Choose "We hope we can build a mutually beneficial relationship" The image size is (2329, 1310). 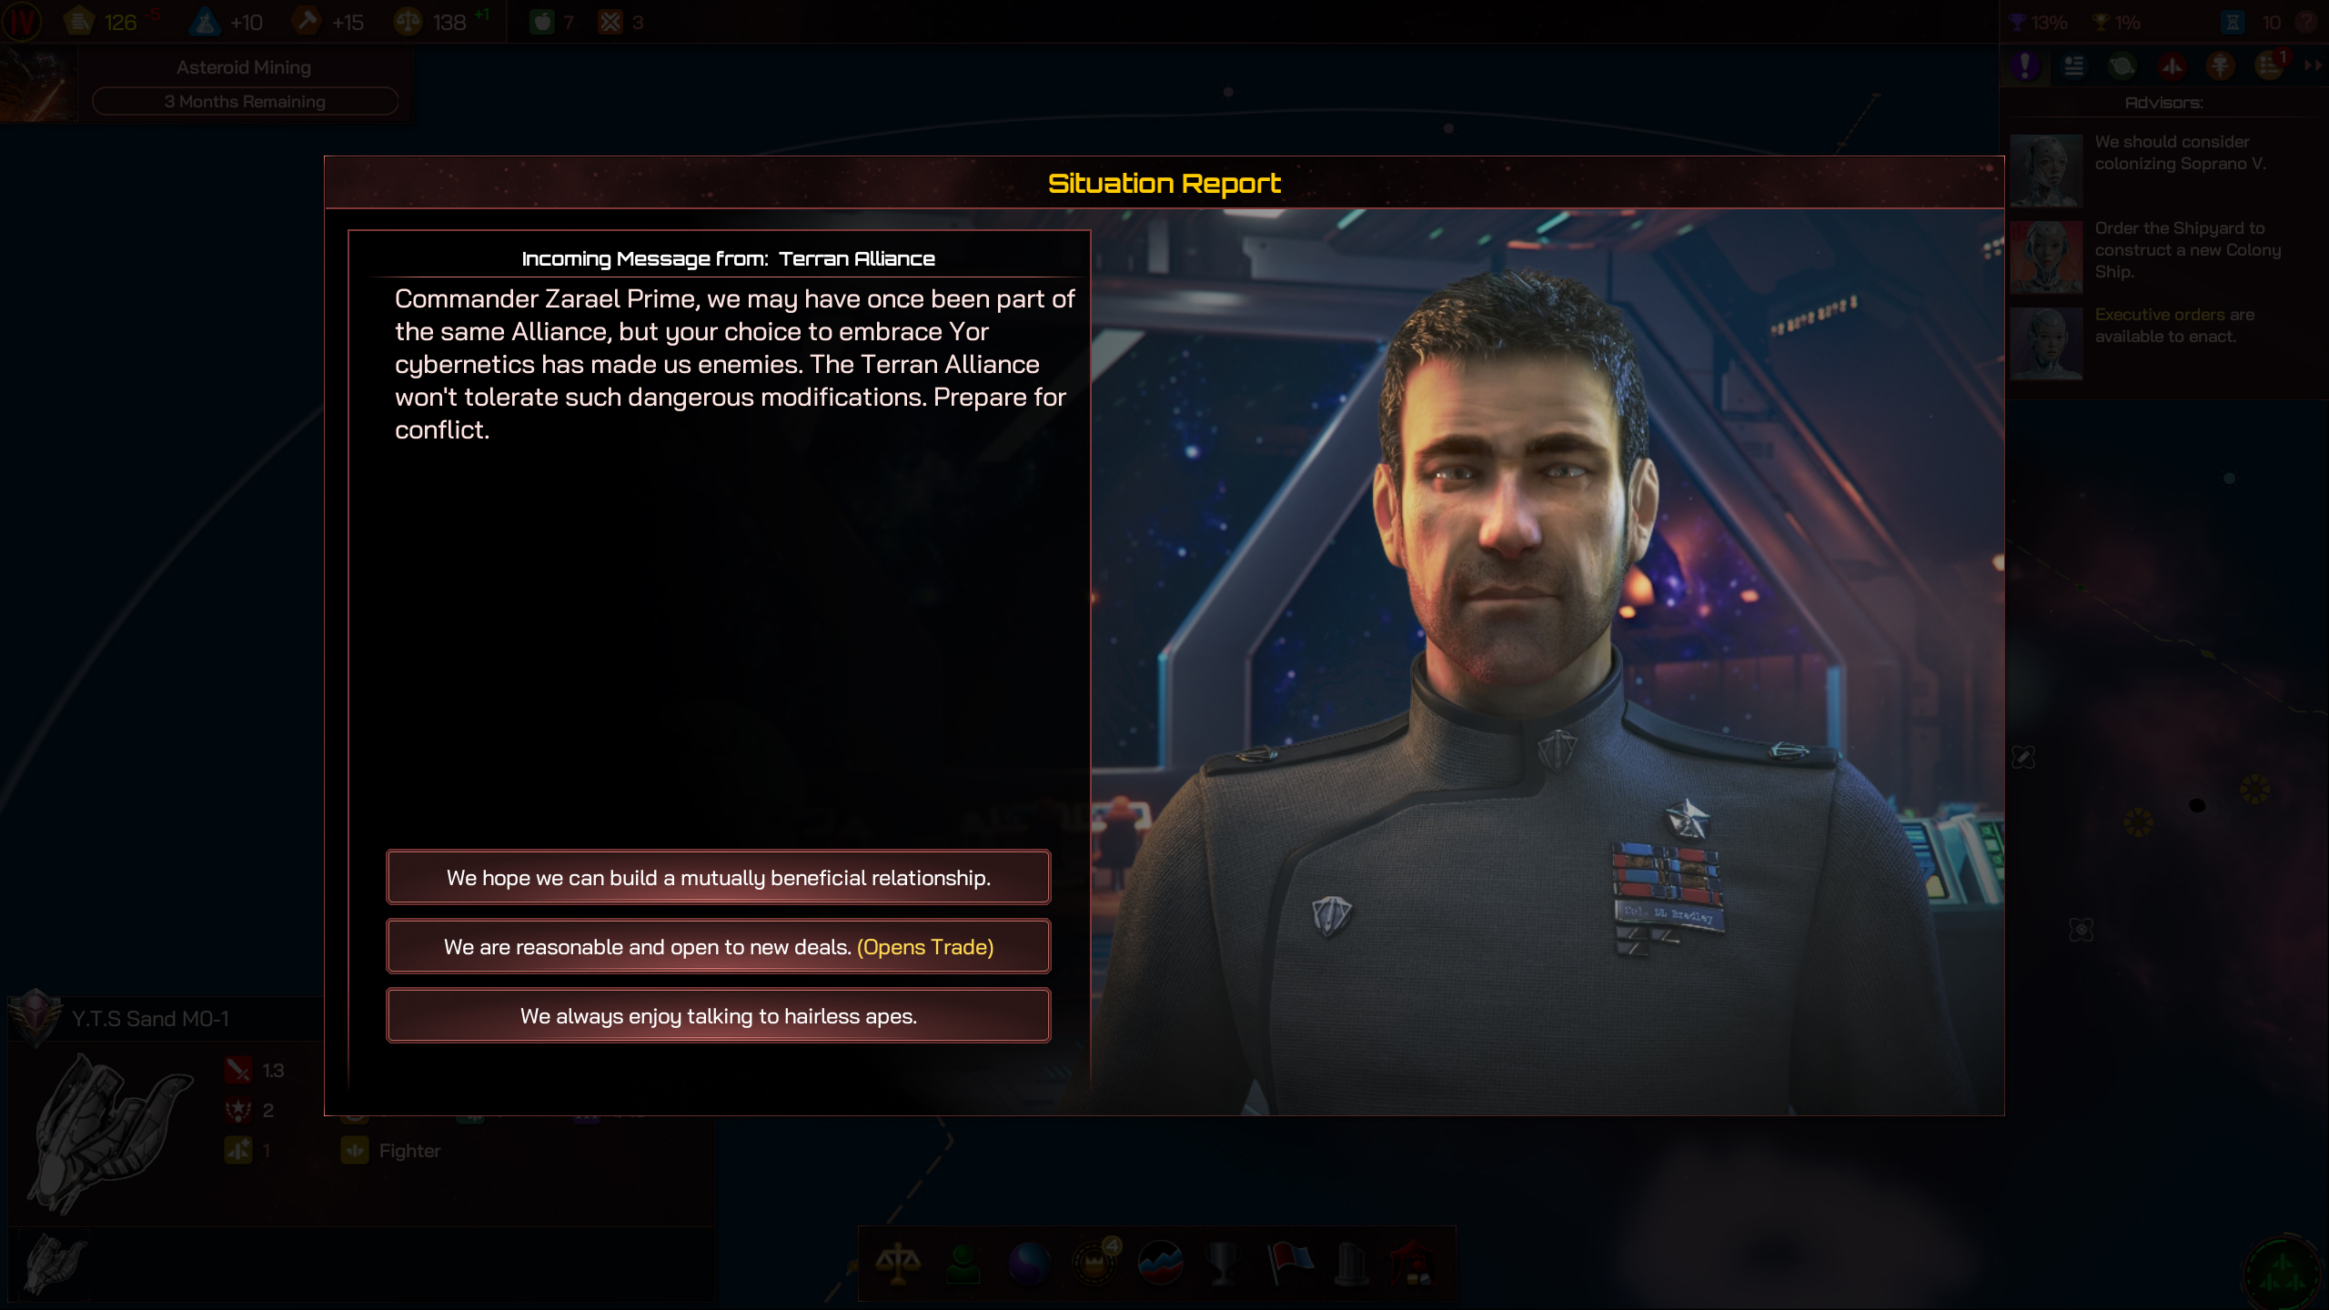(x=719, y=878)
